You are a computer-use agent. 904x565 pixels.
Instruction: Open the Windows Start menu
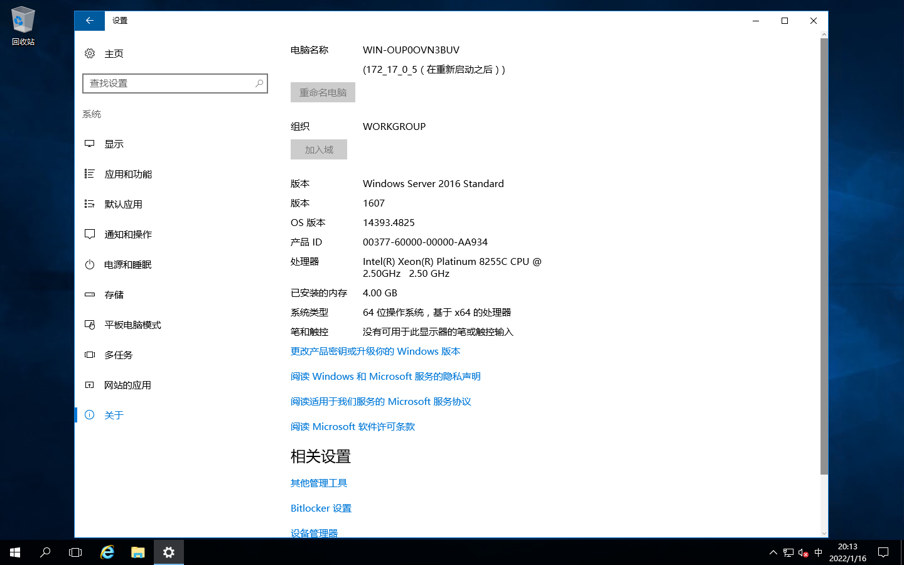click(15, 552)
